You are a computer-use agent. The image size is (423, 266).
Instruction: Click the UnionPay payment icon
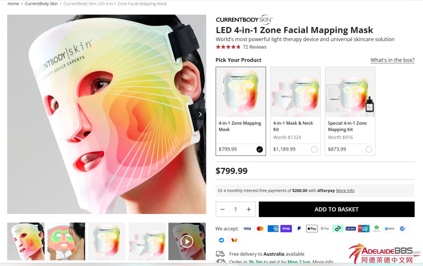click(x=363, y=228)
